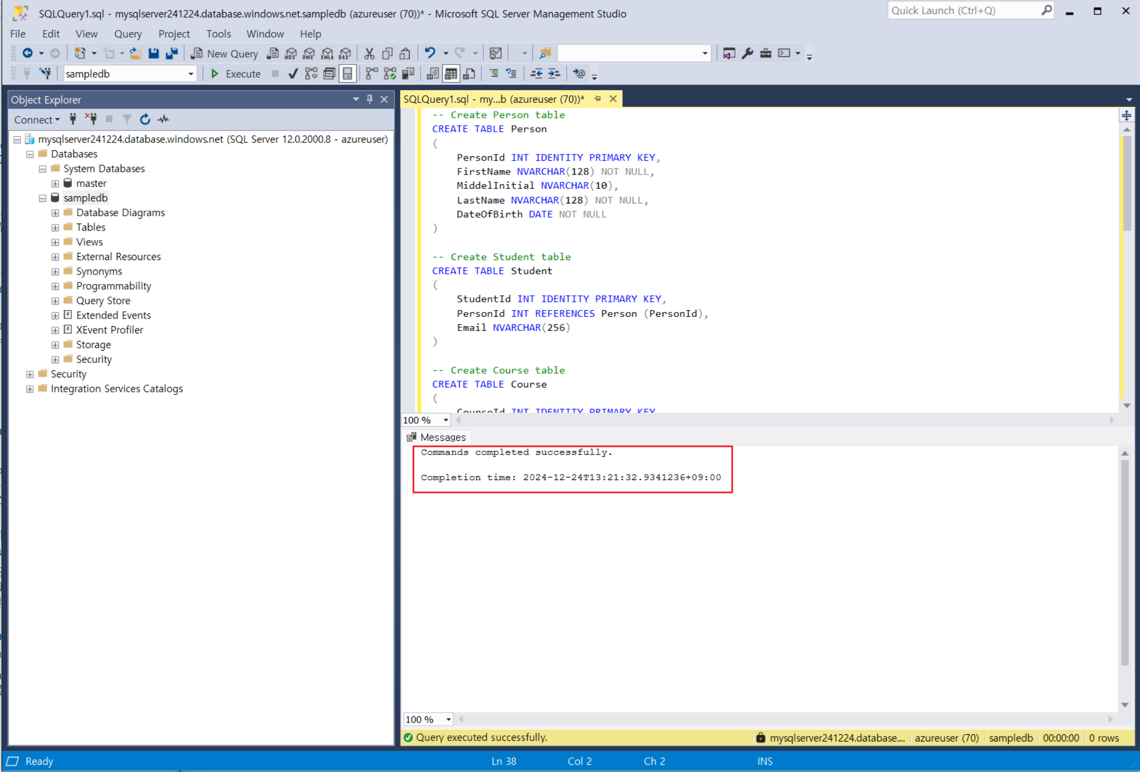Image resolution: width=1140 pixels, height=772 pixels.
Task: Click the Open File folder icon
Action: click(x=135, y=53)
